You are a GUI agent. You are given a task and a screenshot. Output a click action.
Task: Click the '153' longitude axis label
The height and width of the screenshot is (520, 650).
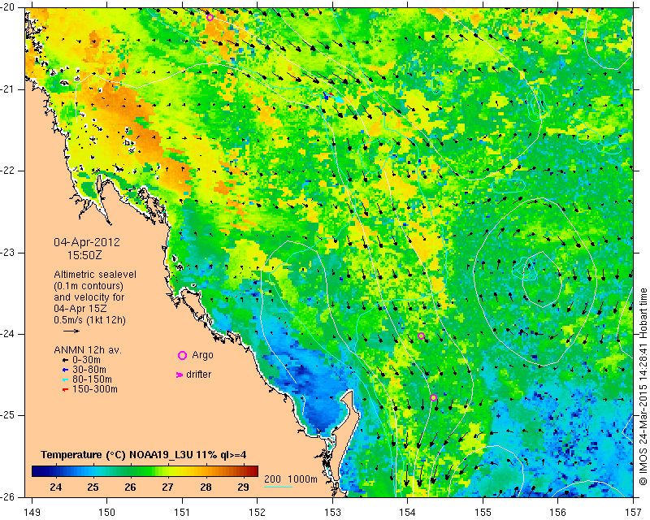[x=332, y=513]
